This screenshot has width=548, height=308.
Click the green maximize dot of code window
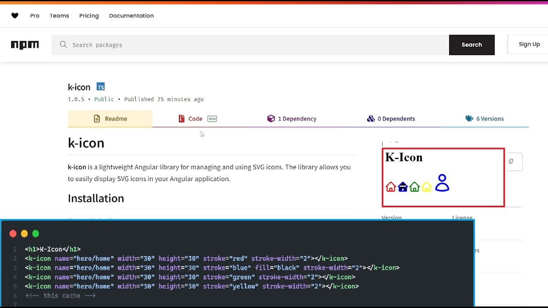(x=36, y=234)
